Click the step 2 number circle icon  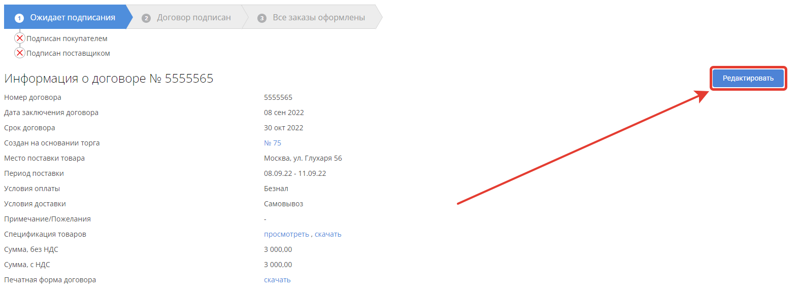point(146,18)
